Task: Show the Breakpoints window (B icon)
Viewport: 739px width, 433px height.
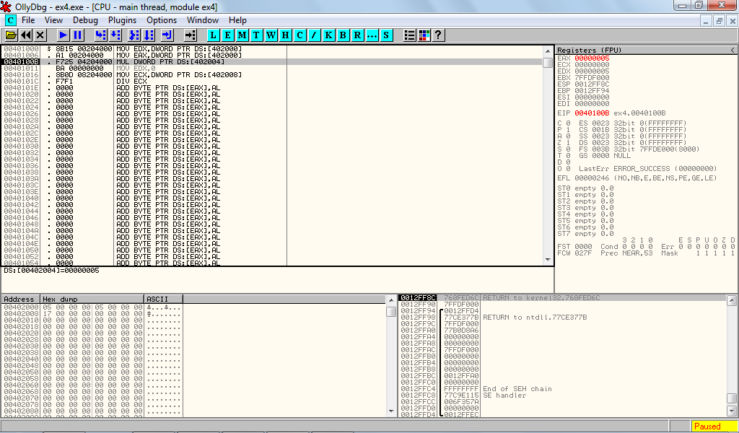Action: [x=344, y=35]
